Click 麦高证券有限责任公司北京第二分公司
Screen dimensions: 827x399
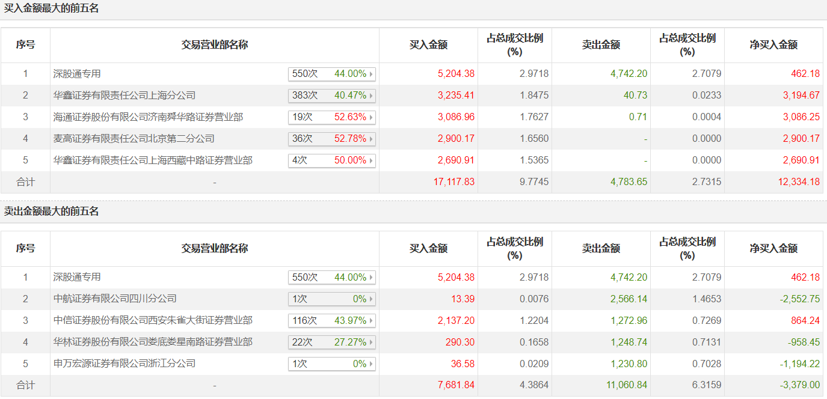click(x=134, y=139)
